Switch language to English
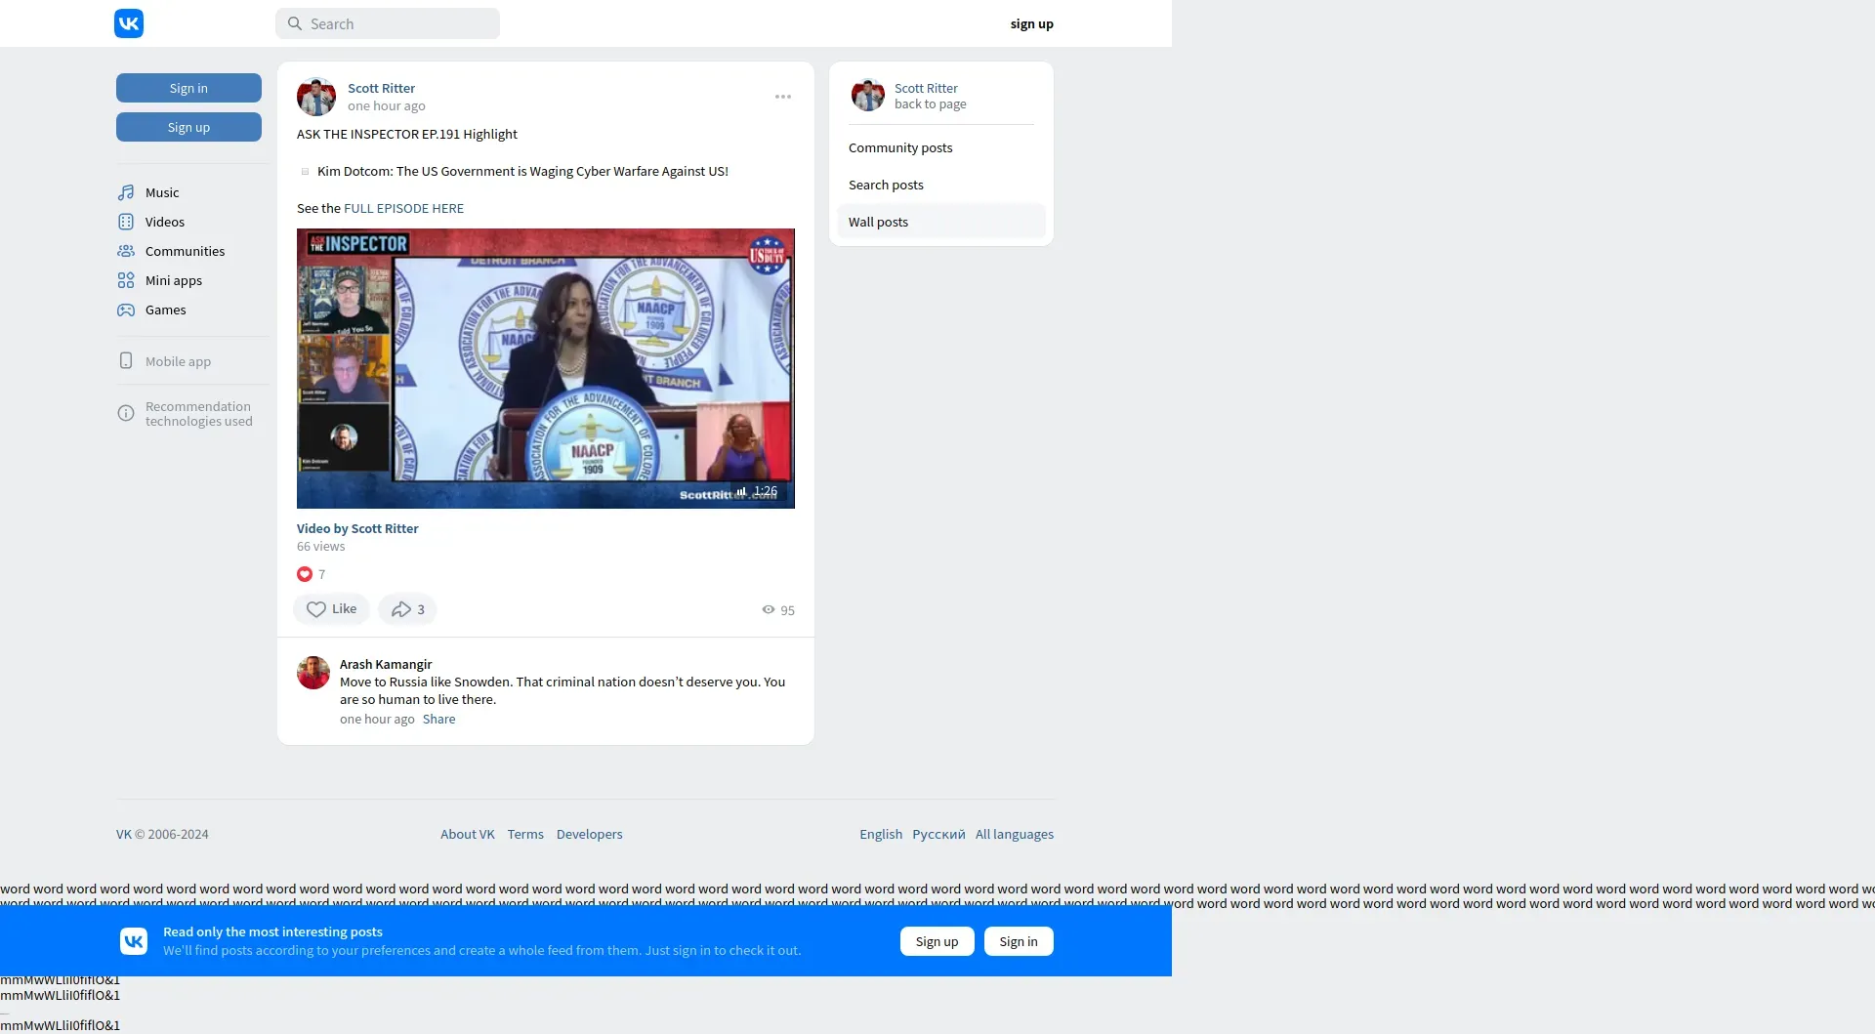 (x=881, y=834)
